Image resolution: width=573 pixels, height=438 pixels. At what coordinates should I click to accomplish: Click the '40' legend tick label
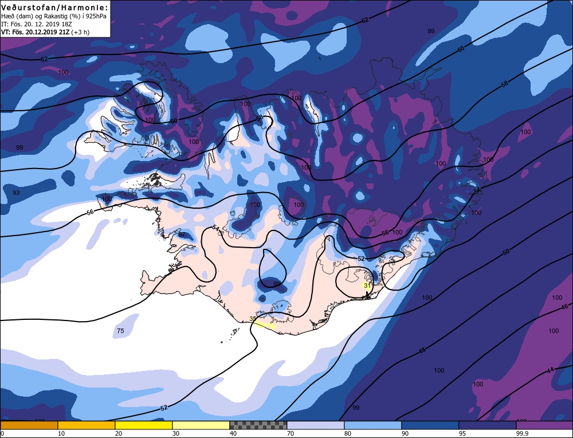(x=233, y=433)
